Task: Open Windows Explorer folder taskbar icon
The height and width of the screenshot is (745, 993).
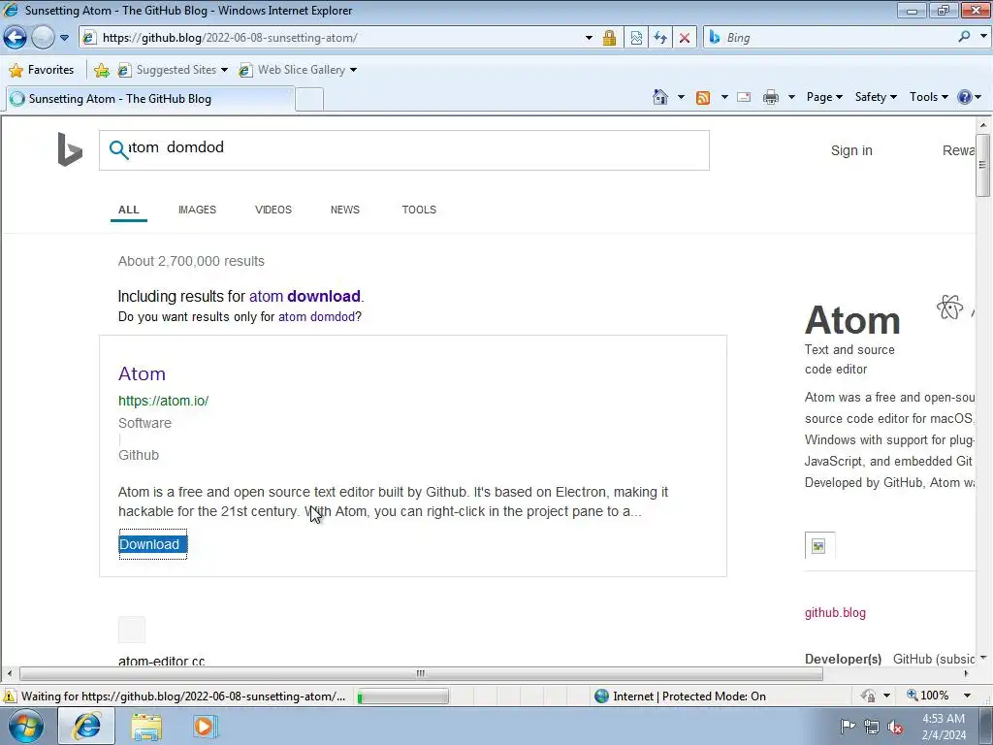Action: pyautogui.click(x=146, y=727)
